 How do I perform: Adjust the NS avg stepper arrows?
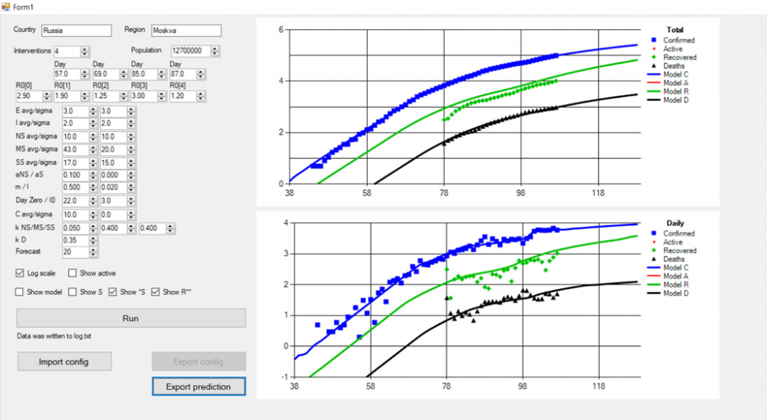(93, 137)
